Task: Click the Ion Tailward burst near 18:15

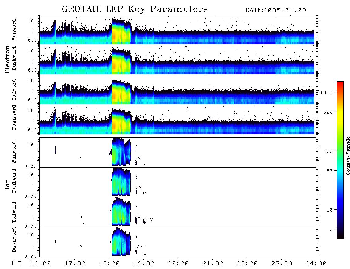Action: 121,212
